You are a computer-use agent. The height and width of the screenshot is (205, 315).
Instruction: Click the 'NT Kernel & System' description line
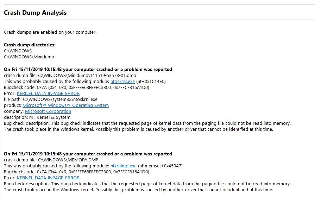pyautogui.click(x=37, y=117)
